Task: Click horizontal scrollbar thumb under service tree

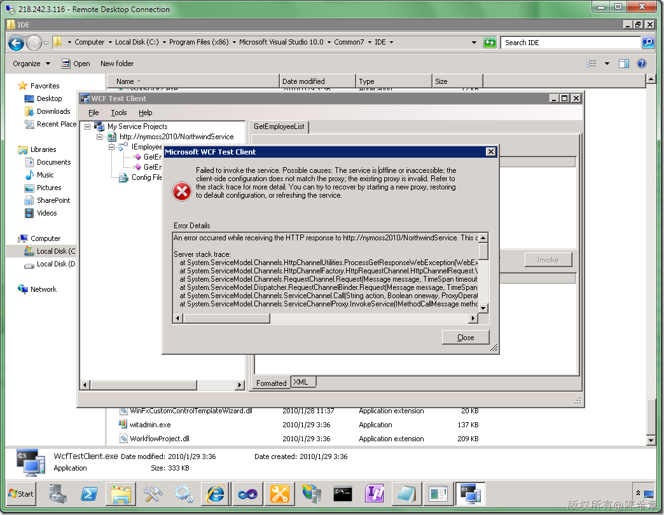Action: tap(143, 385)
